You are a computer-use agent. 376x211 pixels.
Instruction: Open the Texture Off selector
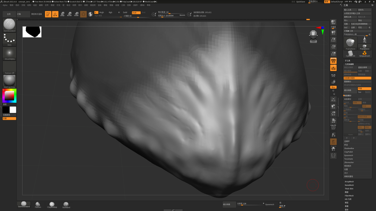tap(10, 68)
